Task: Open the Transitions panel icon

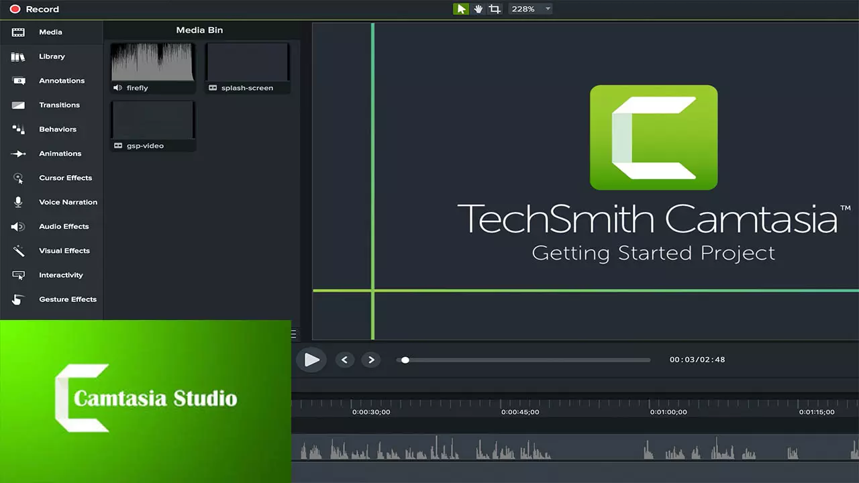Action: click(x=19, y=105)
